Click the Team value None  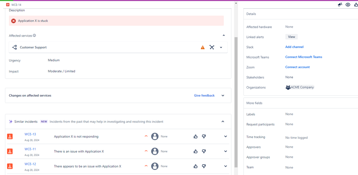point(289,167)
